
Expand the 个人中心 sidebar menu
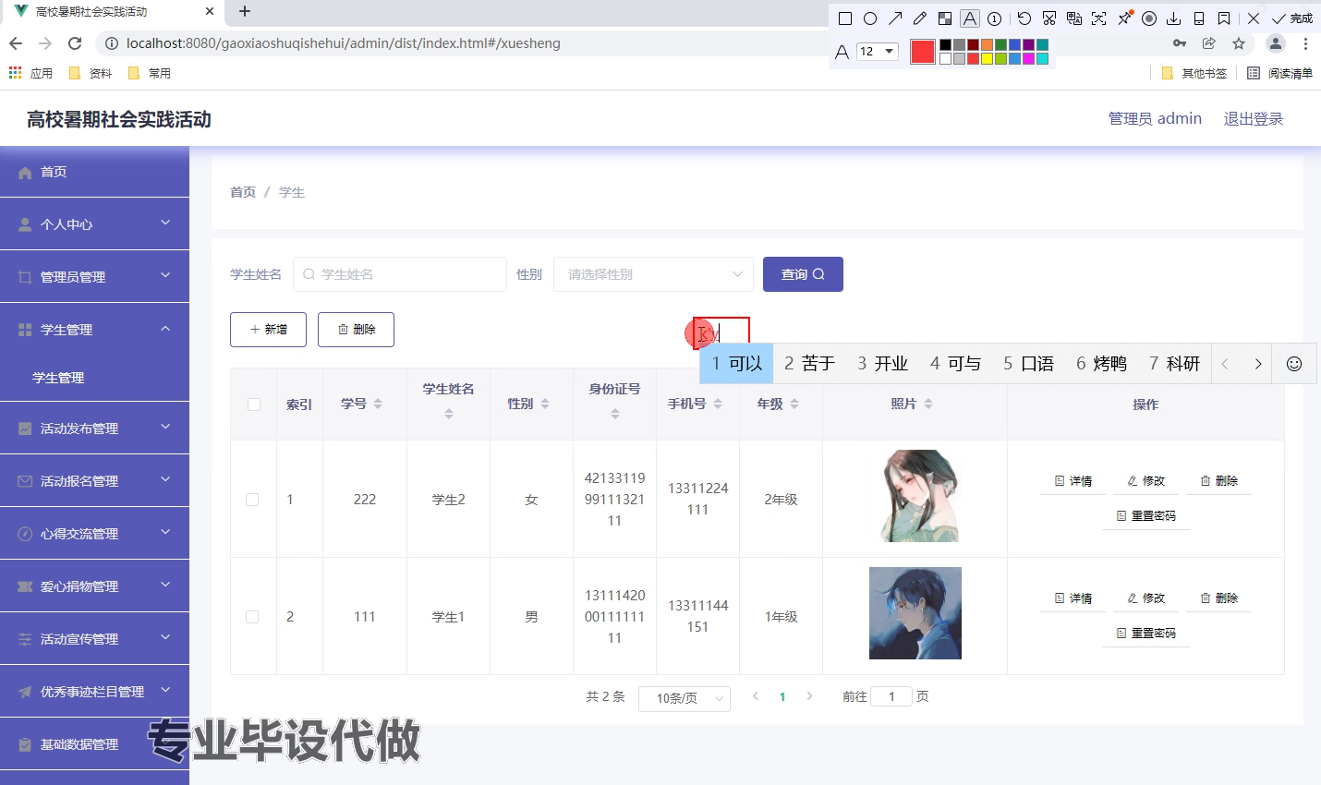tap(94, 224)
